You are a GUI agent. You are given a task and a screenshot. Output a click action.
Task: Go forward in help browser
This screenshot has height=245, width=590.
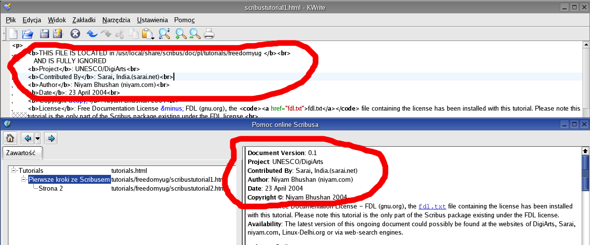pyautogui.click(x=51, y=138)
